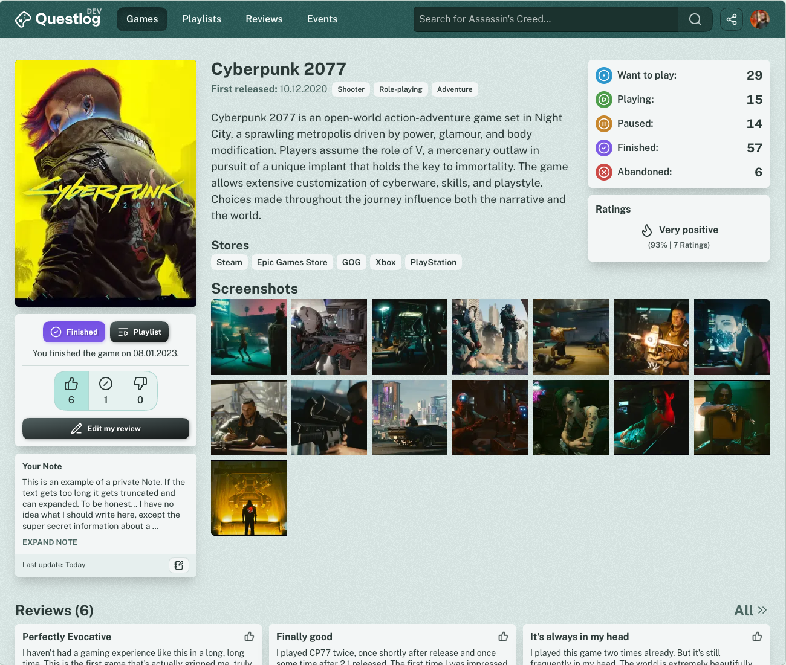The width and height of the screenshot is (786, 665).
Task: Click the Paused status icon
Action: point(604,124)
